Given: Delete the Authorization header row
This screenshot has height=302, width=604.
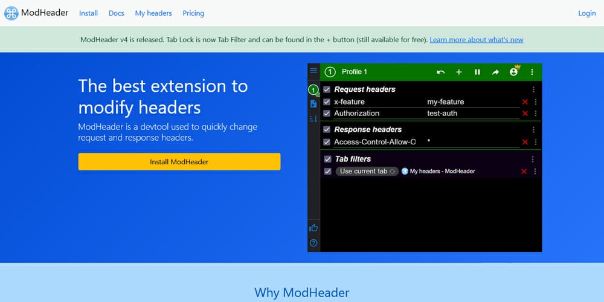Looking at the screenshot, I should (525, 114).
